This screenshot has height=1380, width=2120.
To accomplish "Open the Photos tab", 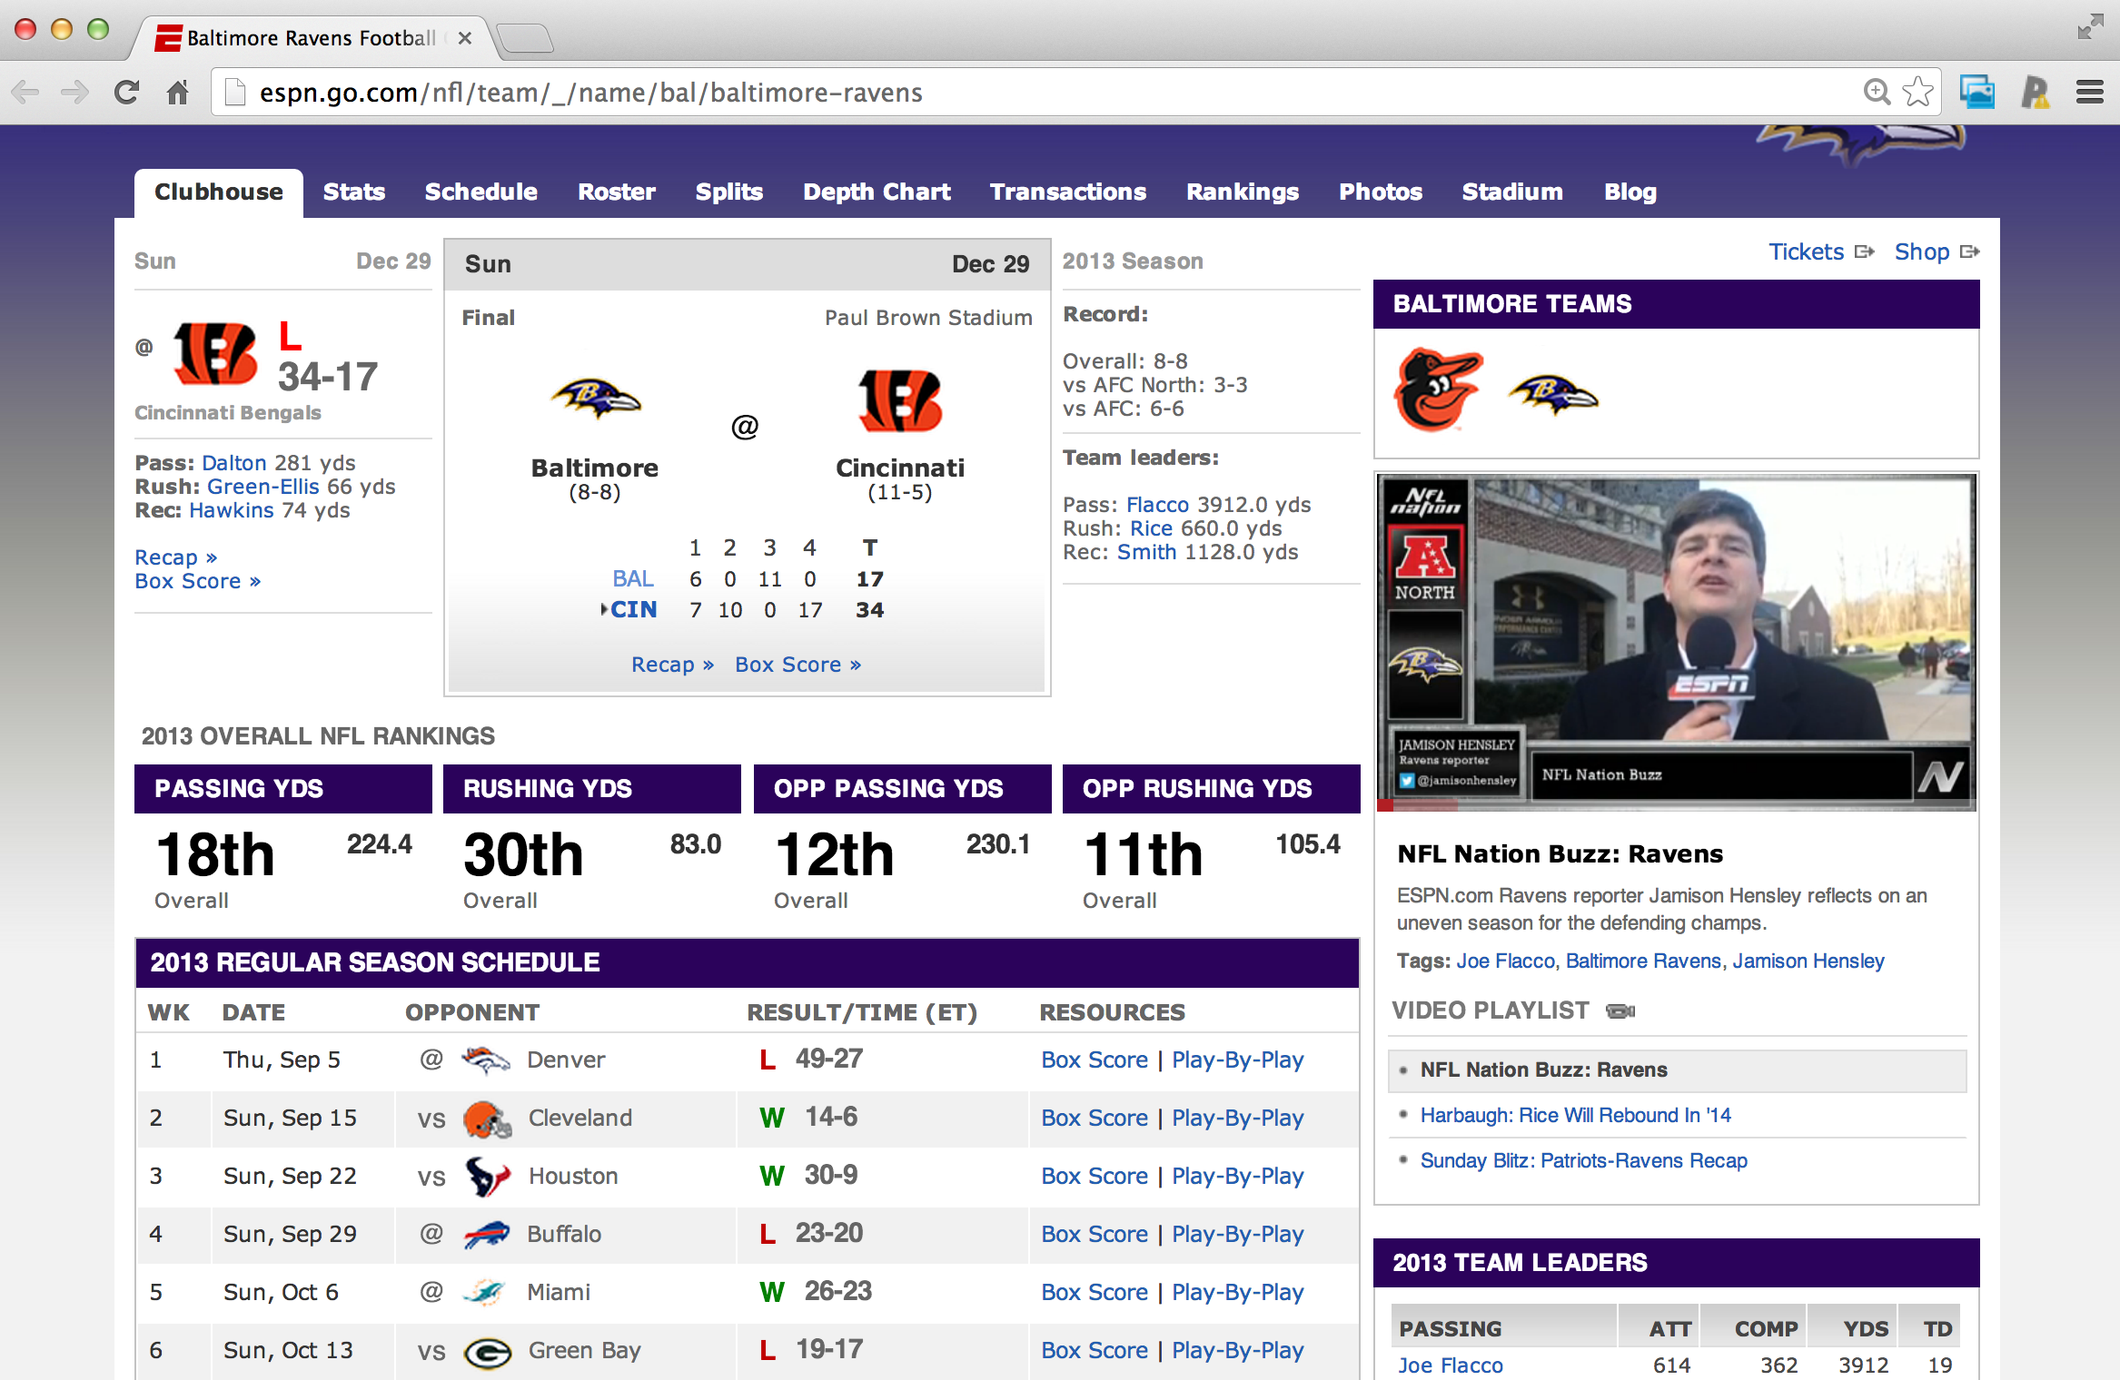I will point(1381,192).
